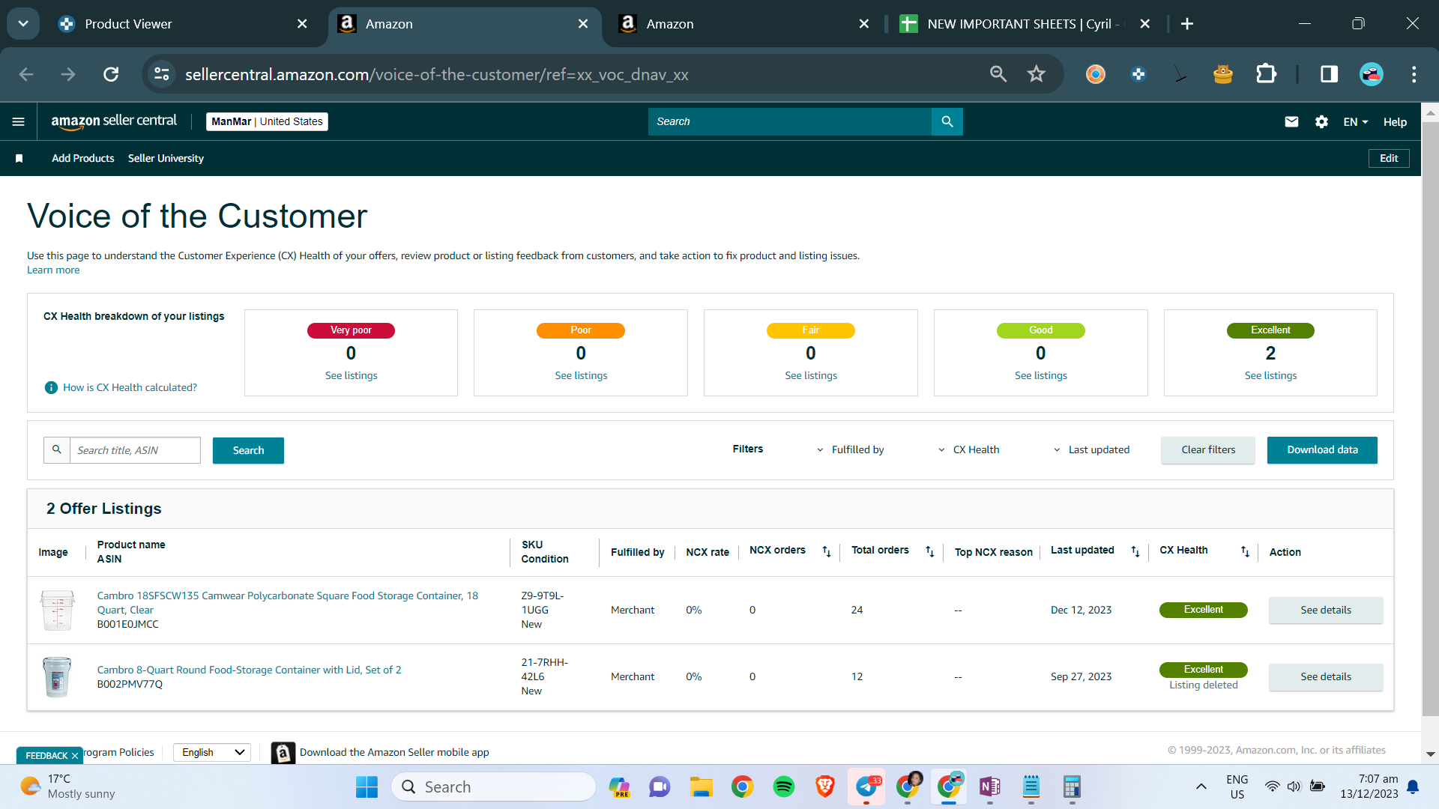Click the Cambro 18SFSCW135 product thumbnail

(57, 610)
